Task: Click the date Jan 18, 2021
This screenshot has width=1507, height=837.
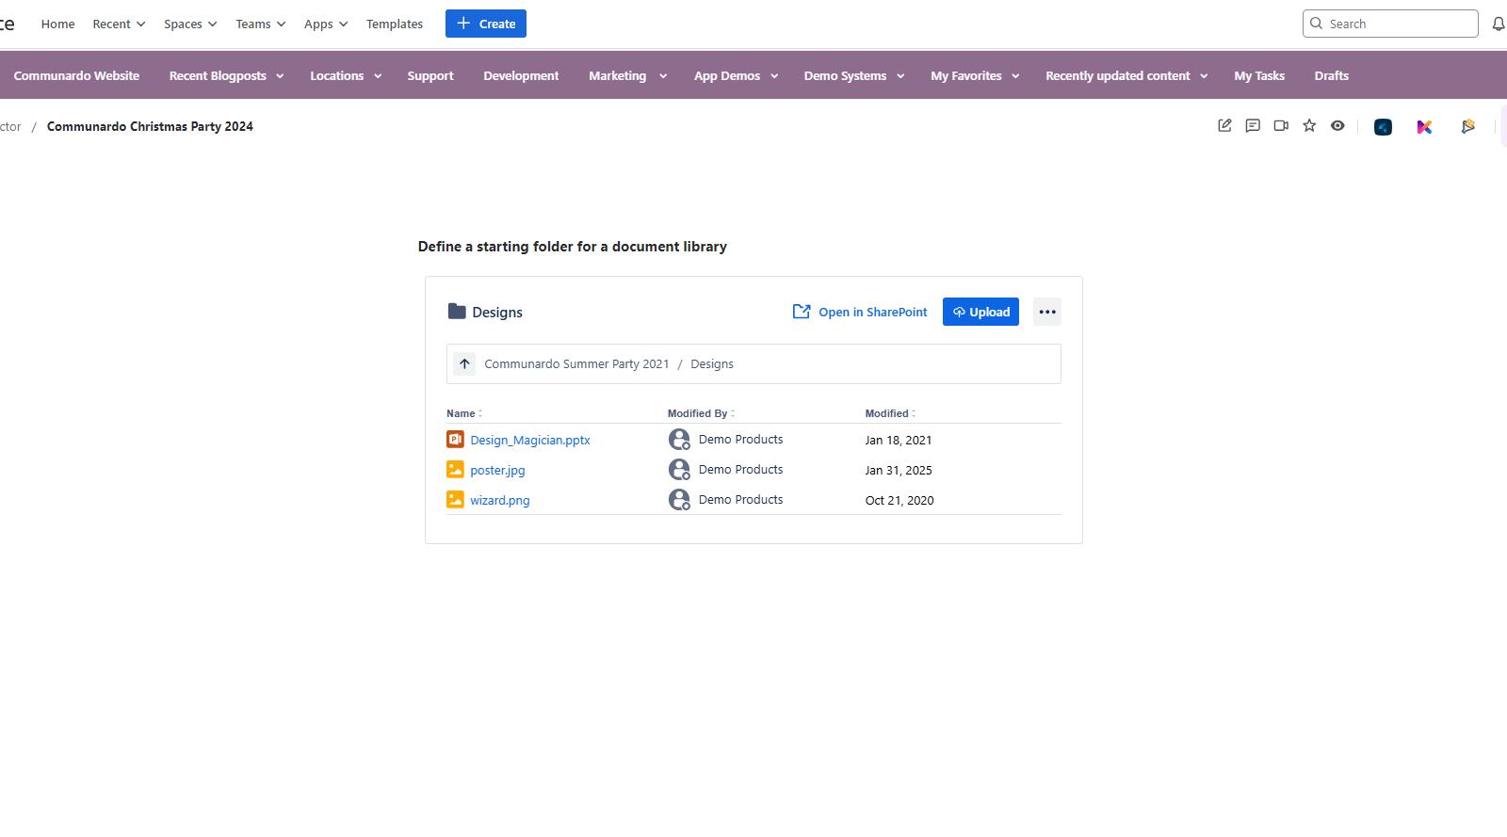Action: (899, 440)
